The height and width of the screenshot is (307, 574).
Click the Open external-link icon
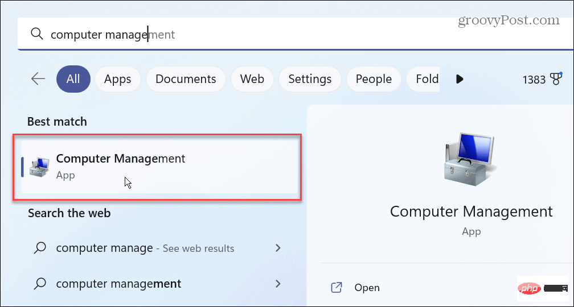point(337,288)
